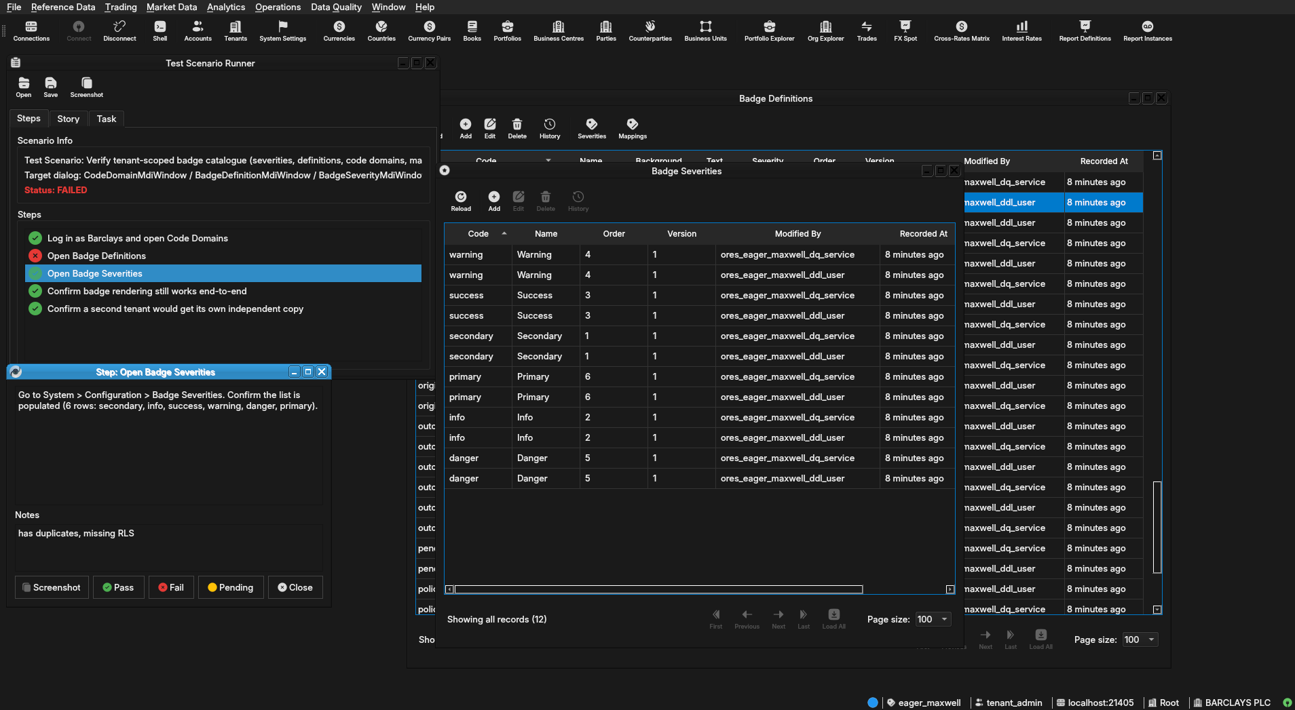Open the Counterparties icon
1295x710 pixels.
click(x=650, y=31)
